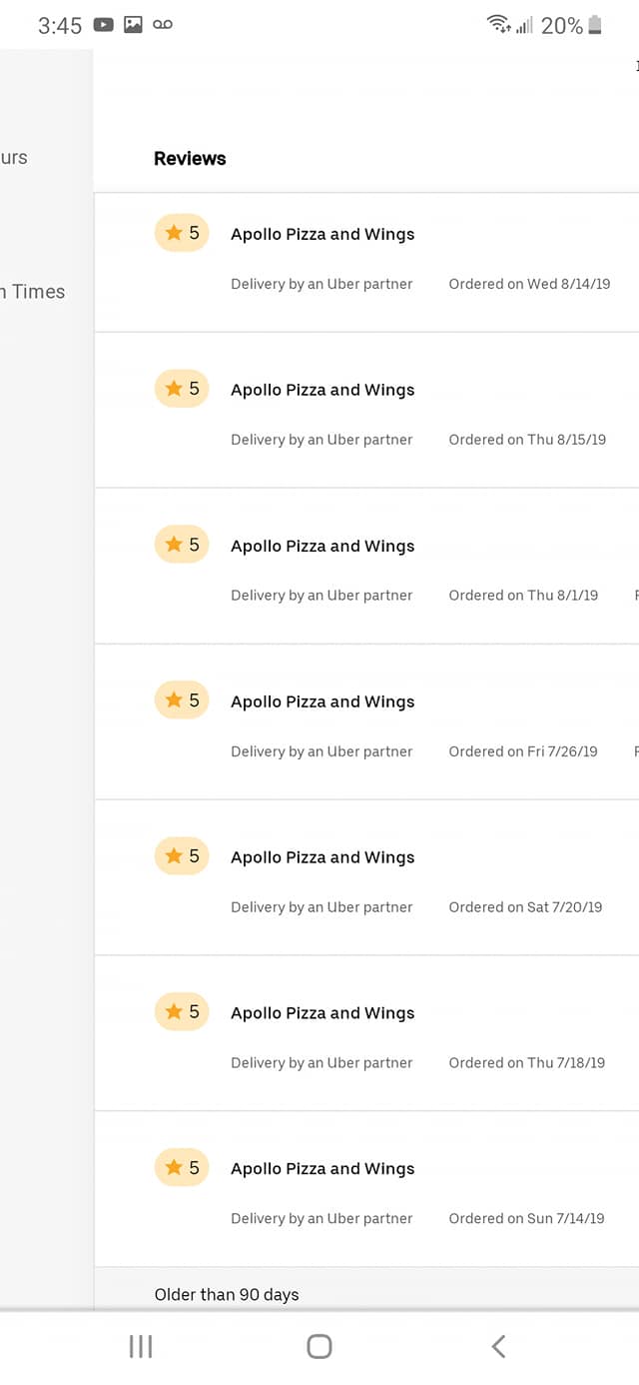Tap the 5-star badge for 7/14/19 order
Viewport: 639px width, 1385px height.
182,1168
